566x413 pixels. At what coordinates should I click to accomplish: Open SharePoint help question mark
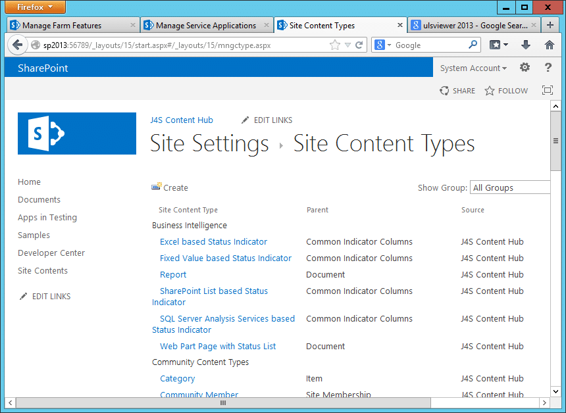point(548,68)
